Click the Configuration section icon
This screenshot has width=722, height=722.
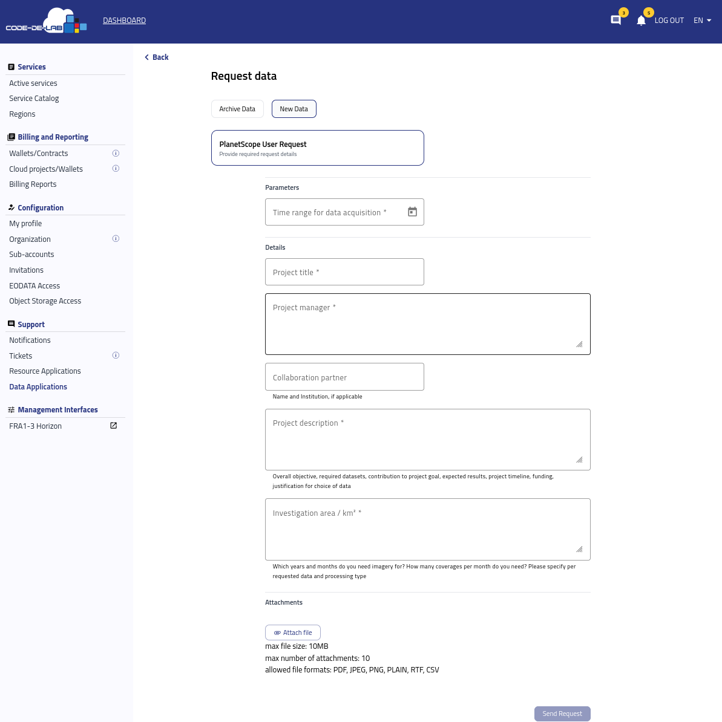pyautogui.click(x=11, y=207)
